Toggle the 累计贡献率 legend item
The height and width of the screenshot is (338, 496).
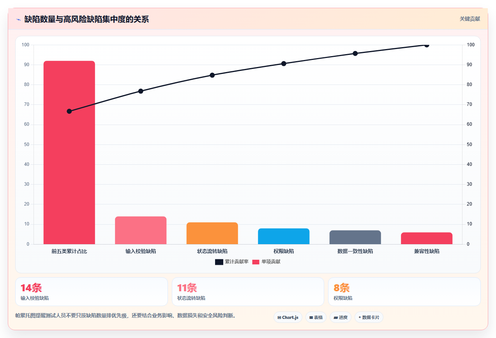[x=231, y=262]
